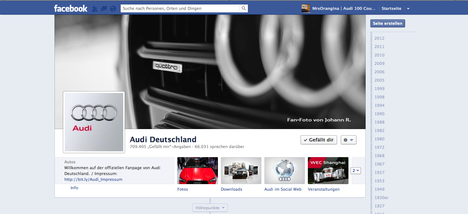Open the Info link
Screen dimensions: 468x214
click(x=74, y=188)
